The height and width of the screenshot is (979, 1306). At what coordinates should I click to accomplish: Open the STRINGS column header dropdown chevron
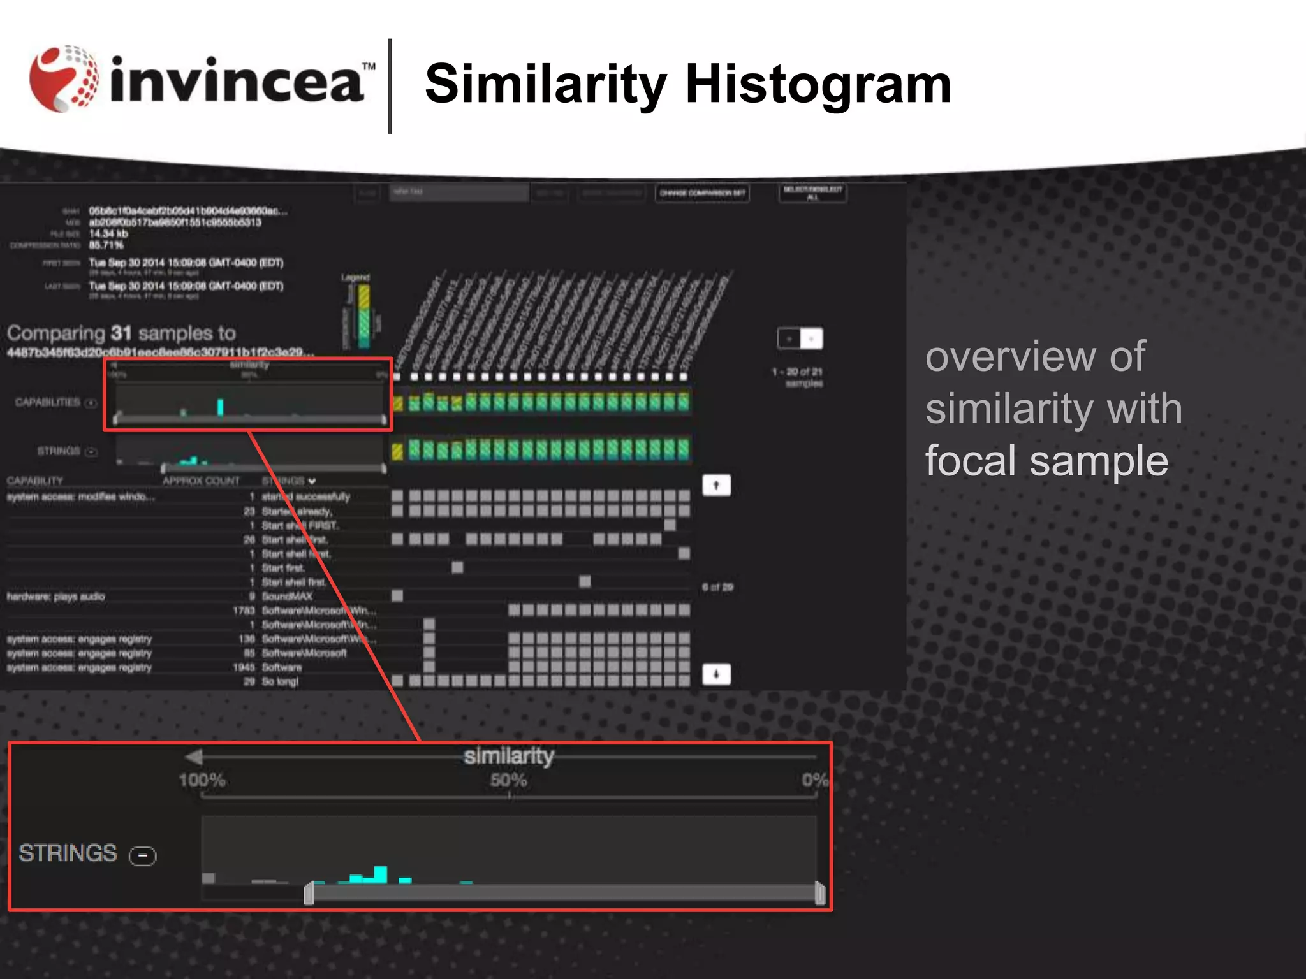312,481
